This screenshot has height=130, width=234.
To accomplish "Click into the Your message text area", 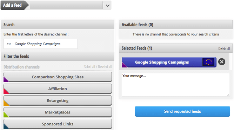I will tap(176, 85).
